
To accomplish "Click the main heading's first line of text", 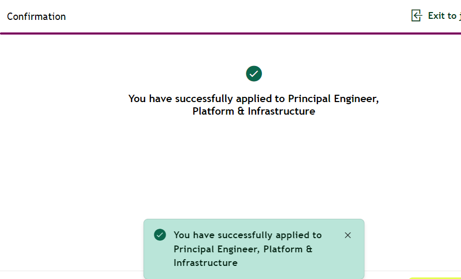I will (x=254, y=98).
